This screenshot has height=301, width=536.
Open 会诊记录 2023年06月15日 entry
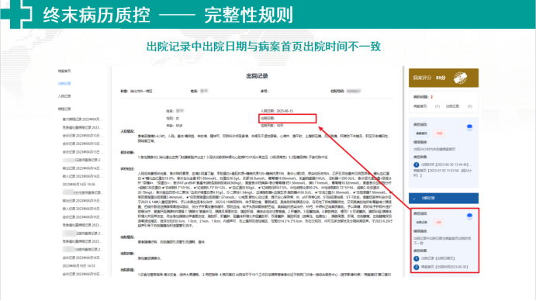pyautogui.click(x=82, y=217)
